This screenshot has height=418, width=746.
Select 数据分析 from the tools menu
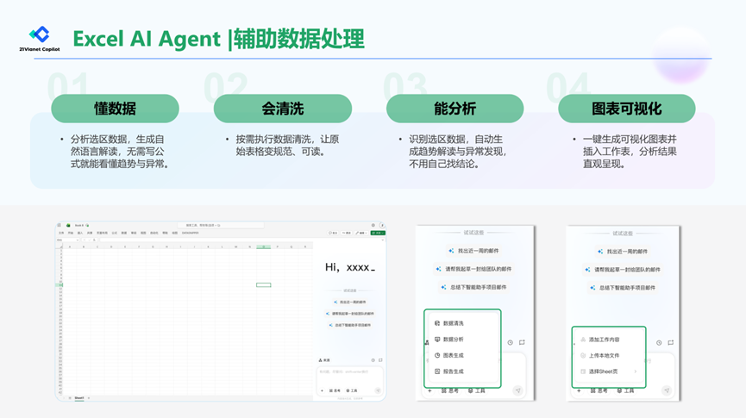pyautogui.click(x=454, y=340)
